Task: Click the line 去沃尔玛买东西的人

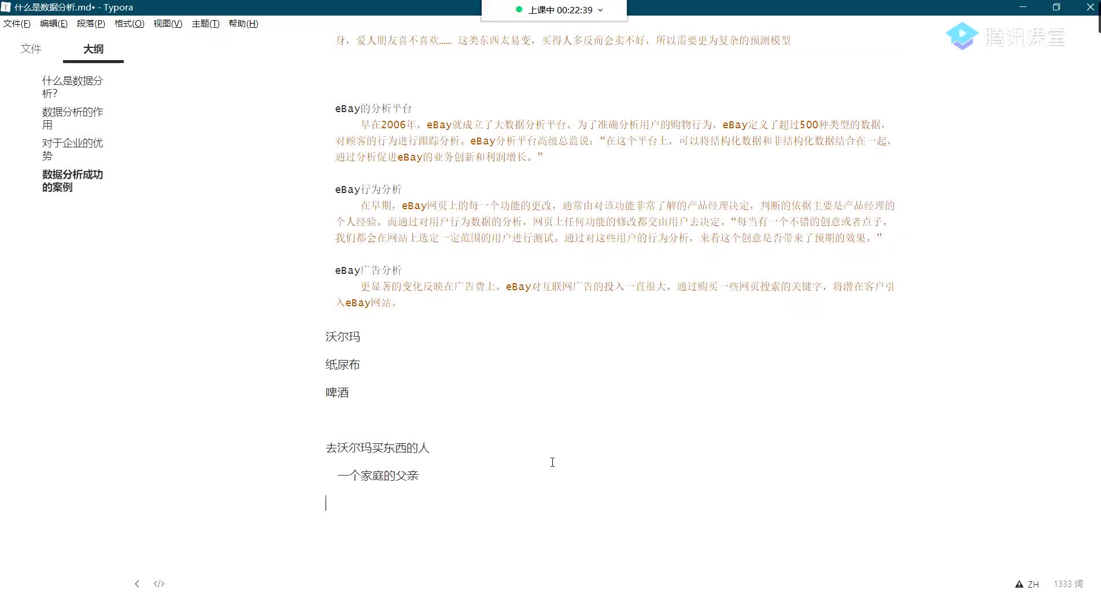Action: [x=378, y=448]
